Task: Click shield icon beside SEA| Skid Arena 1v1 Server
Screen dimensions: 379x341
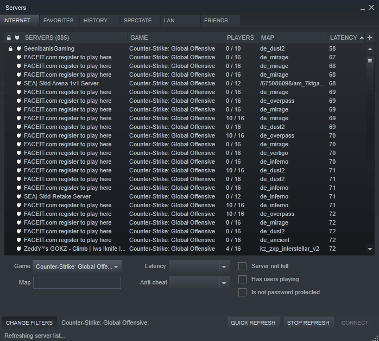Action: click(18, 84)
